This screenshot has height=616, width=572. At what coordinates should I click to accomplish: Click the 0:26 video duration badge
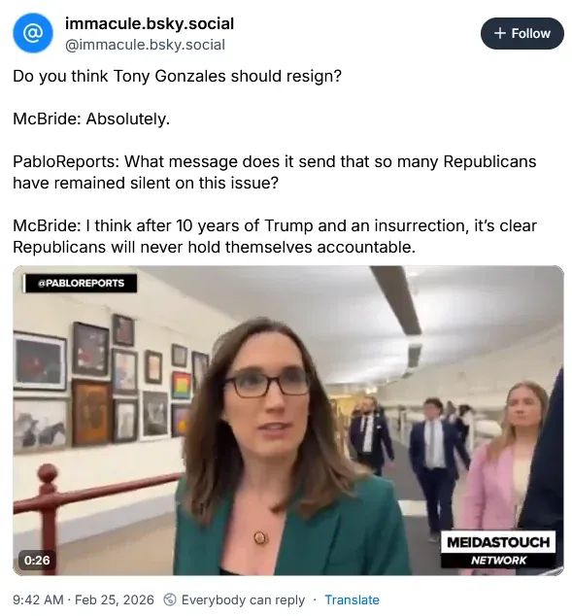(37, 560)
